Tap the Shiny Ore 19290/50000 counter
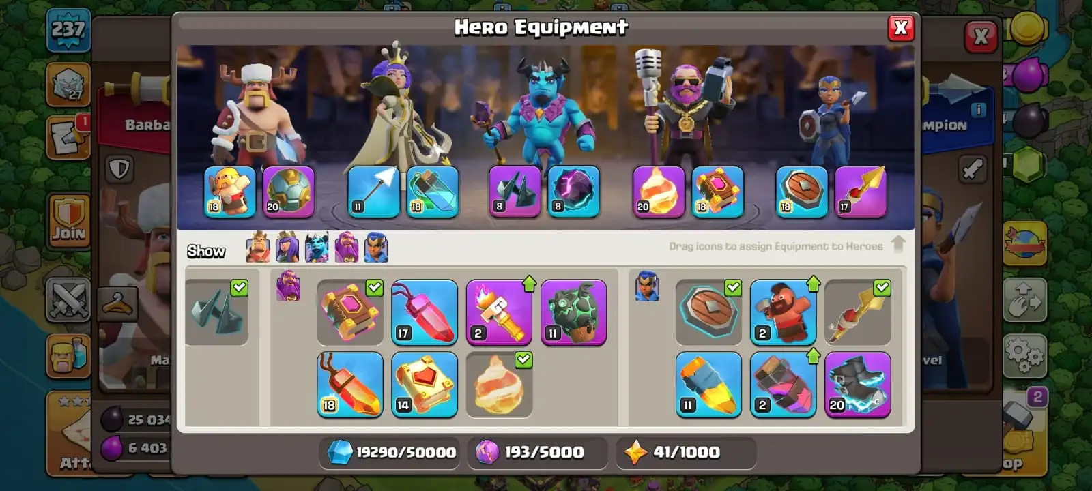Screen dimensions: 1092x491 (390, 452)
